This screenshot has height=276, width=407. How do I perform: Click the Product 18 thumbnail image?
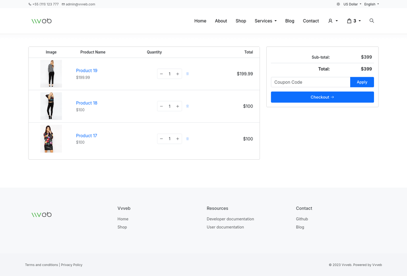pos(51,106)
